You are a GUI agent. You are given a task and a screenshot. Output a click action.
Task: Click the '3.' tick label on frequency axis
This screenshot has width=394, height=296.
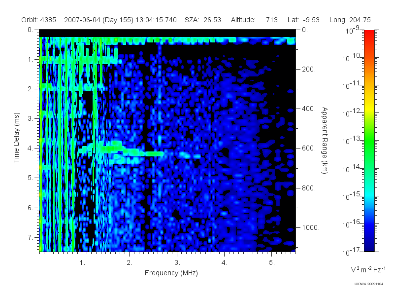tap(177, 263)
